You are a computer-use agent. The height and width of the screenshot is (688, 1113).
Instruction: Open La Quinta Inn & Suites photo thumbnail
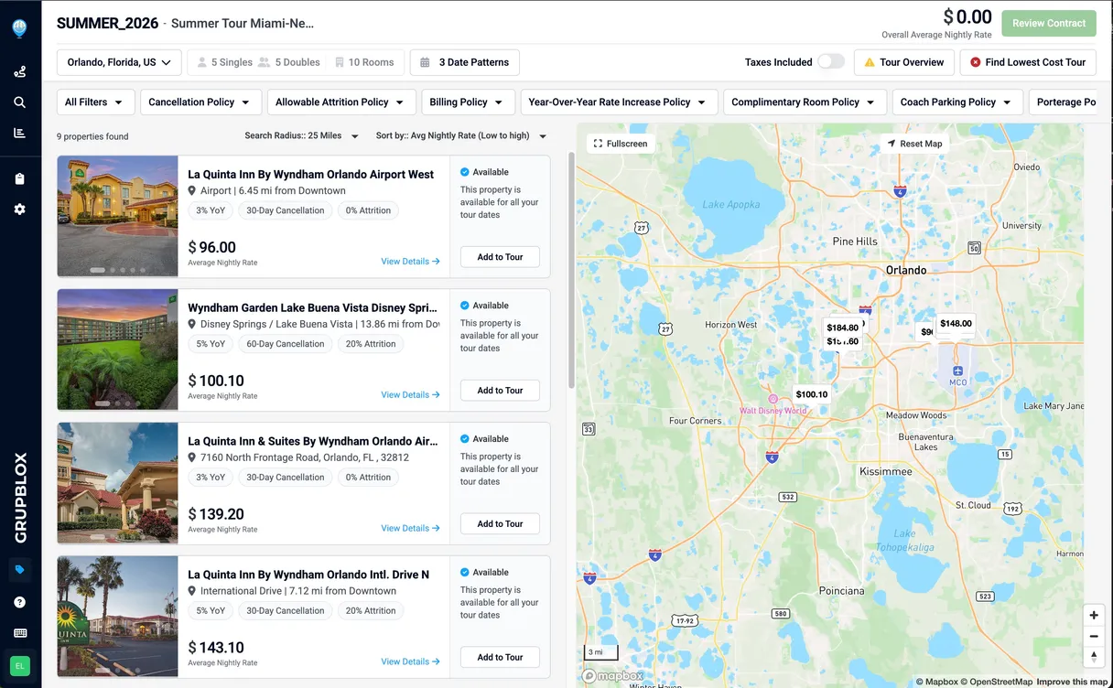[x=117, y=483]
